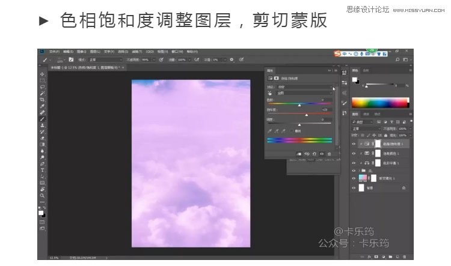
Task: Open the File menu
Action: click(x=54, y=52)
